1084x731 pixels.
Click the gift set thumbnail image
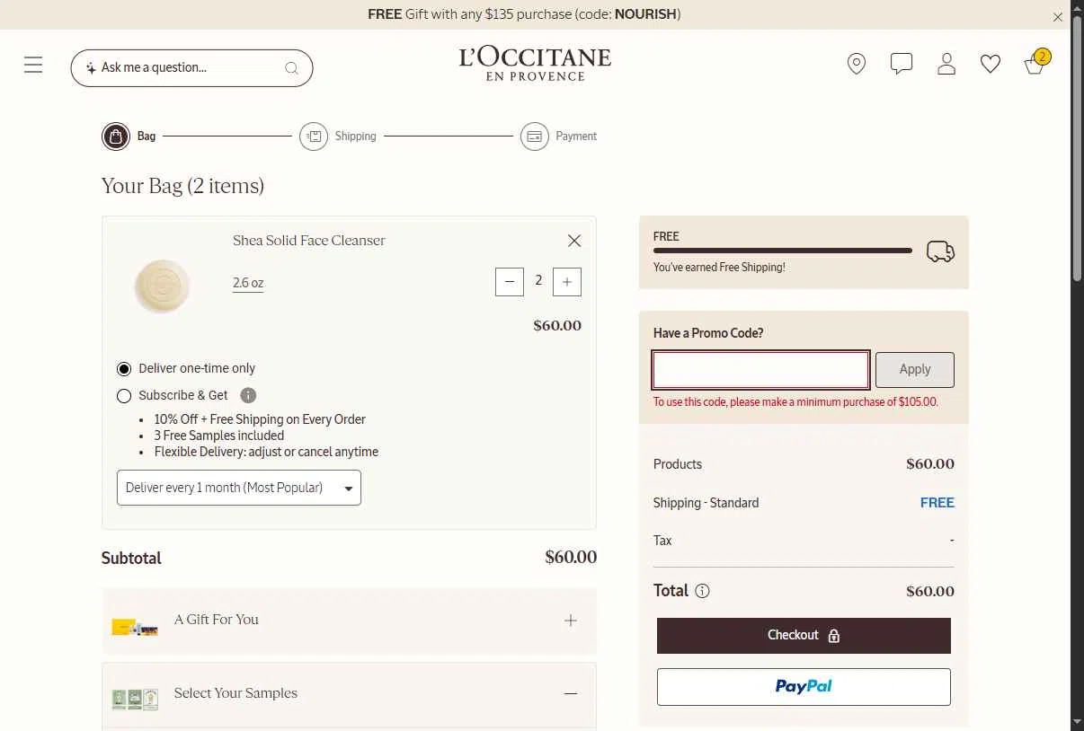coord(135,628)
